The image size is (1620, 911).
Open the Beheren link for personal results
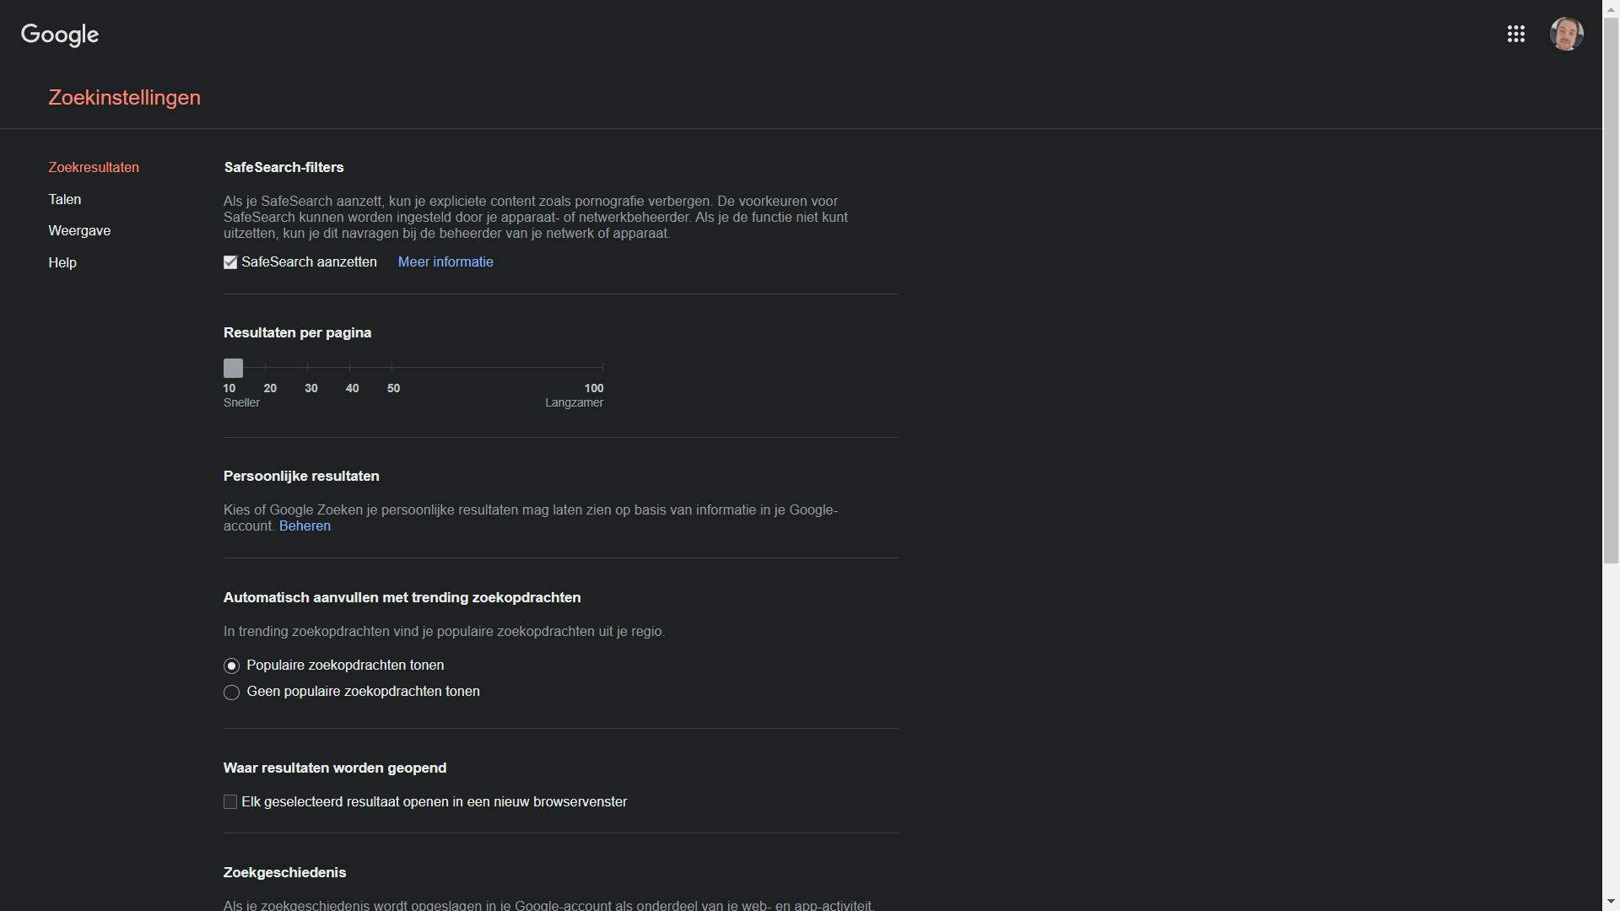pos(305,526)
